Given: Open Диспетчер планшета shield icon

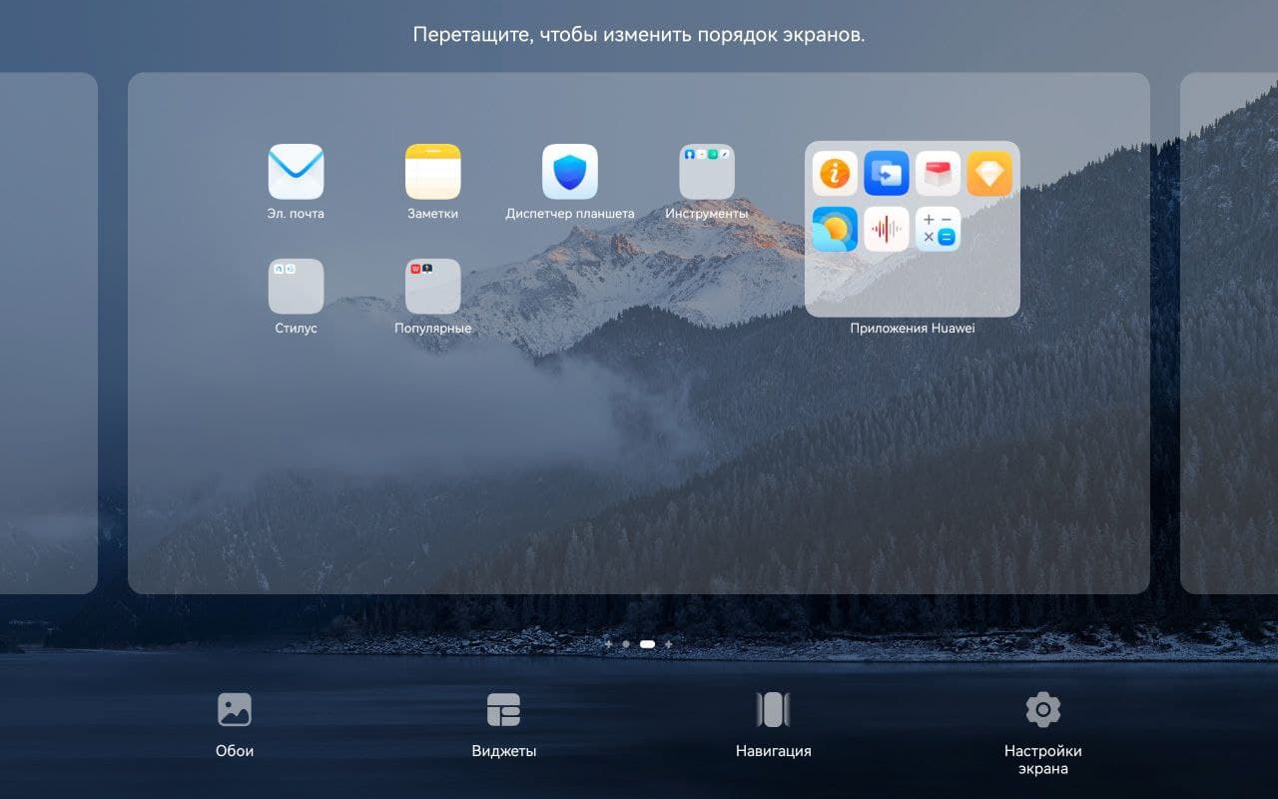Looking at the screenshot, I should (569, 172).
